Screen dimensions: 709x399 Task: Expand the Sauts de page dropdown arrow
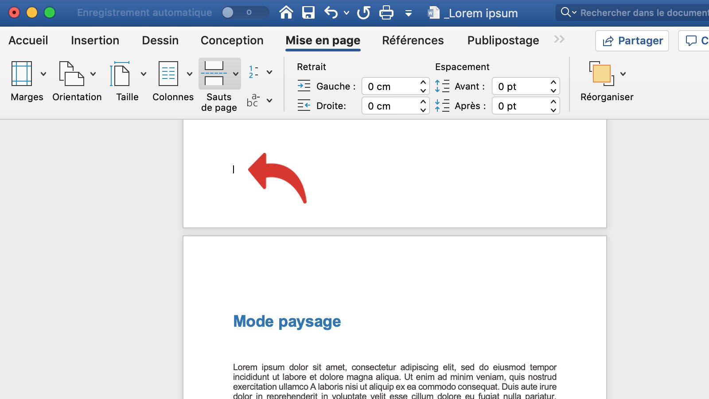(x=236, y=74)
